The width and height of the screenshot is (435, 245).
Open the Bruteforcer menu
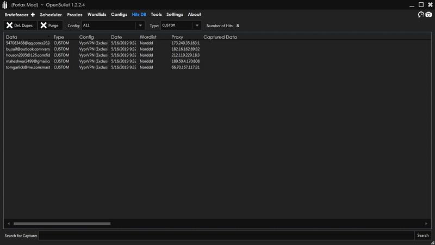point(16,15)
